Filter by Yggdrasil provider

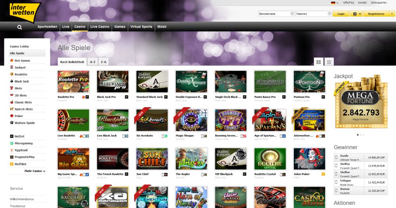[21, 150]
